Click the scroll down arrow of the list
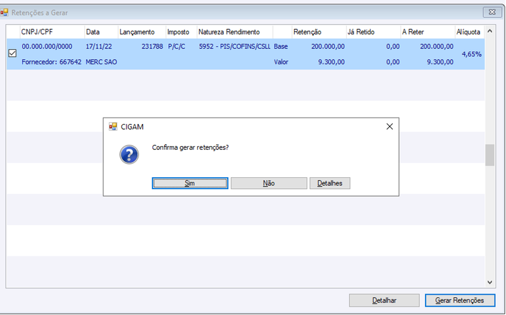Image resolution: width=506 pixels, height=315 pixels. (x=490, y=282)
